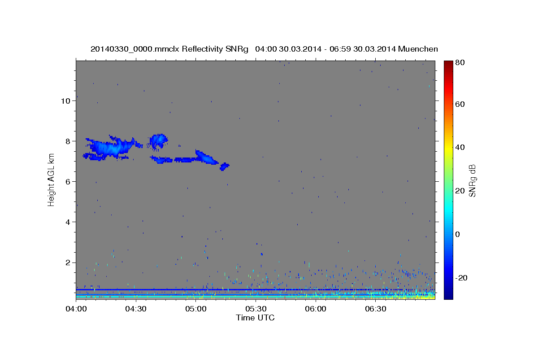Click the dark blue bottom of colorbar
This screenshot has width=538, height=359.
448,294
